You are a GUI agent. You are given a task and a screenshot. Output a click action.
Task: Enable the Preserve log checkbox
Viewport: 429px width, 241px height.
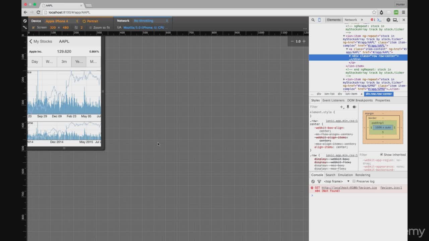354,181
